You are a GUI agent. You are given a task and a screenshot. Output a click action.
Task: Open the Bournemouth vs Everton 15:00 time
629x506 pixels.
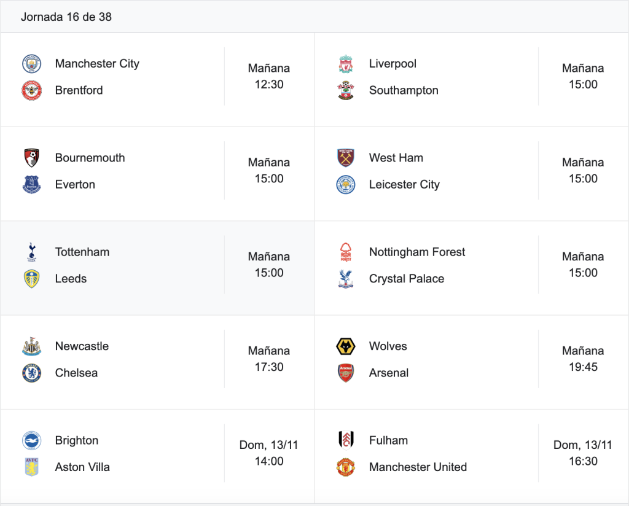(269, 170)
